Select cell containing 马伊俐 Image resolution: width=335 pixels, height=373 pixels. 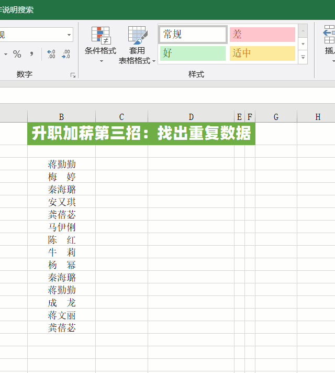point(62,227)
